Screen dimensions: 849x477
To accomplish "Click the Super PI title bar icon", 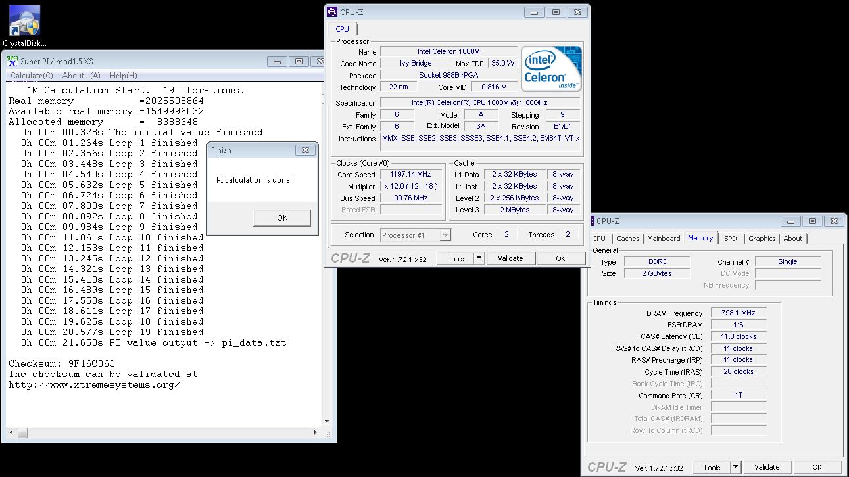I will [x=12, y=61].
